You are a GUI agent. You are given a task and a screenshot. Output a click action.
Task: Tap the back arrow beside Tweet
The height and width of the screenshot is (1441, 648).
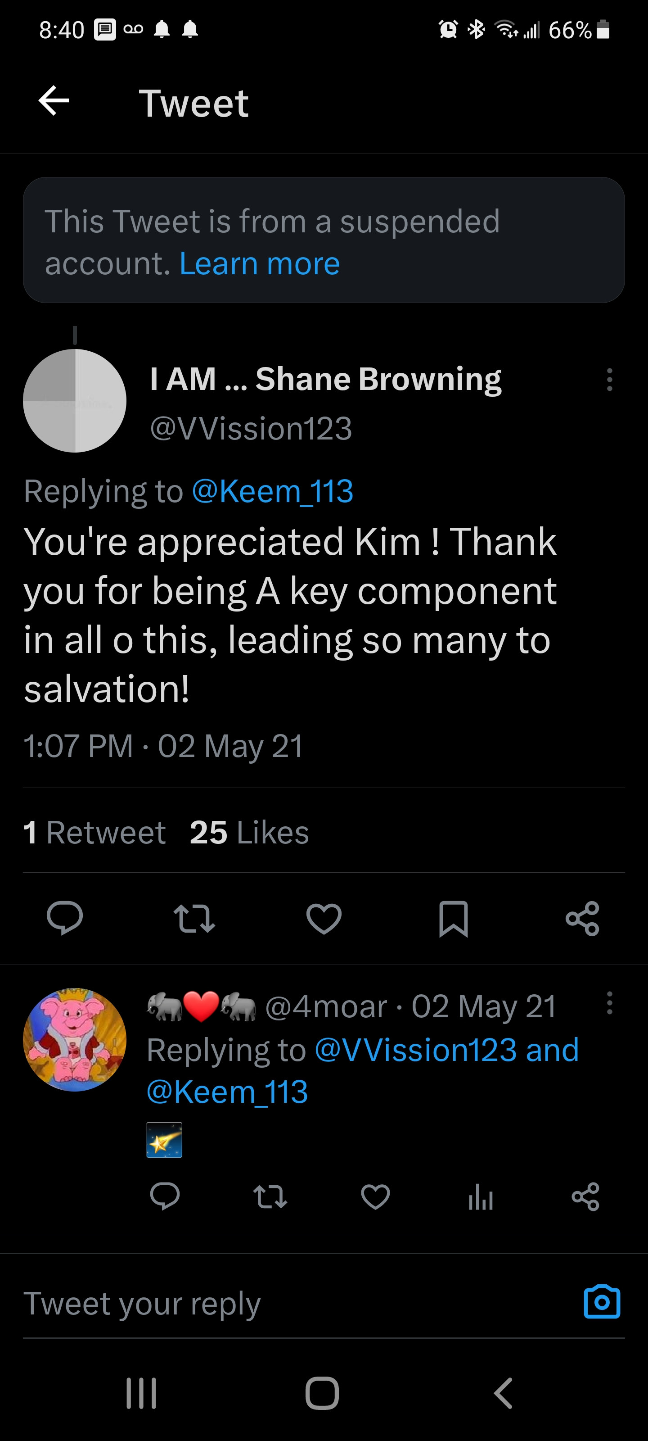pos(54,101)
